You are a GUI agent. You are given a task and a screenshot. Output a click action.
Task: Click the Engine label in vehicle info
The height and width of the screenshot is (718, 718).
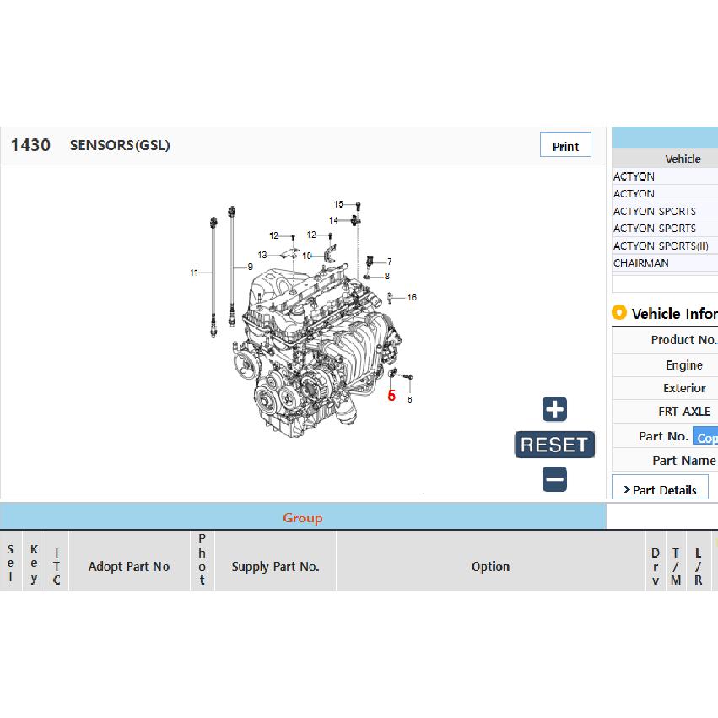click(684, 365)
